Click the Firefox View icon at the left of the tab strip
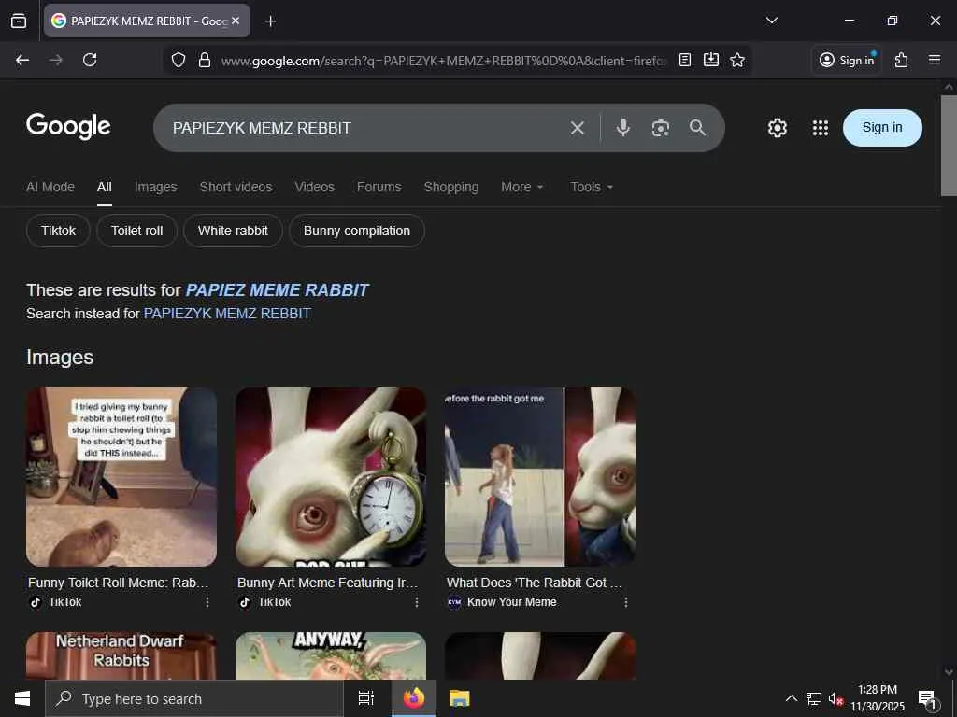The width and height of the screenshot is (957, 717). (x=19, y=21)
